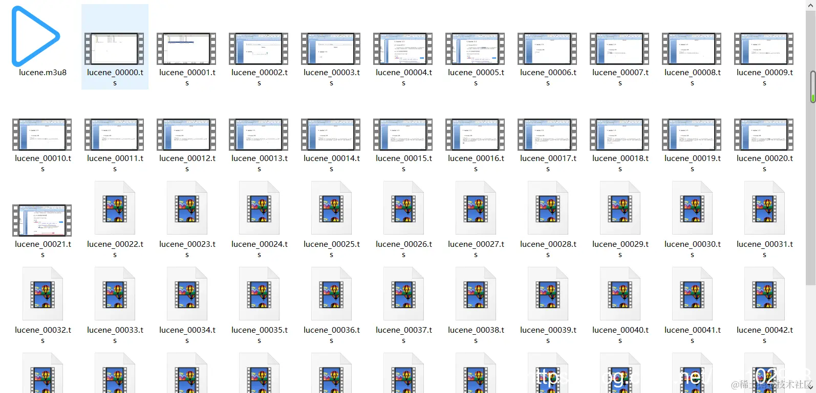Select lucene_00027.ts video icon
The width and height of the screenshot is (816, 393).
[x=476, y=208]
